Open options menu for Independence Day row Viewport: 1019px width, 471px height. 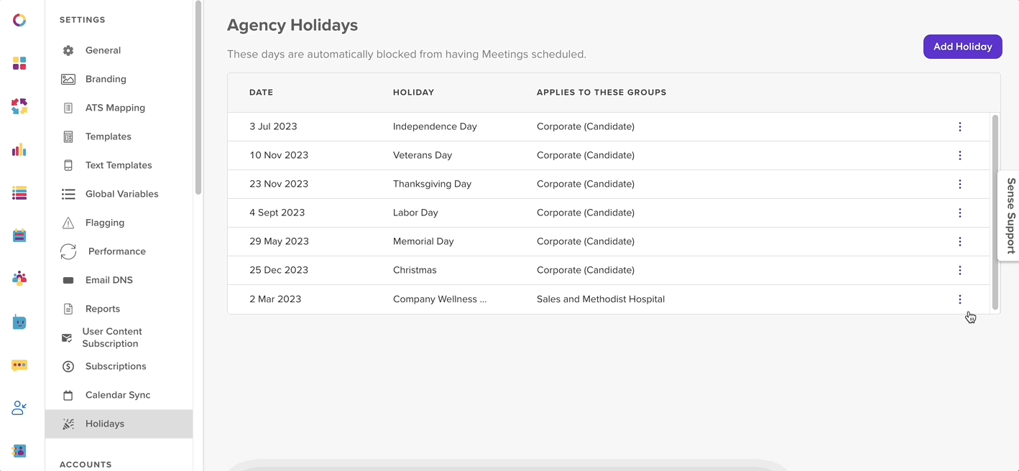[960, 126]
